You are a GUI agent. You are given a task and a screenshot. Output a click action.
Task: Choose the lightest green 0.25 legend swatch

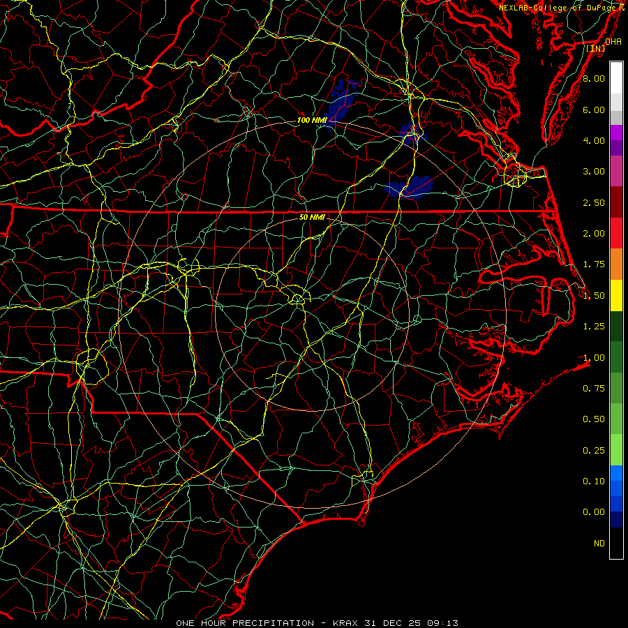click(616, 450)
